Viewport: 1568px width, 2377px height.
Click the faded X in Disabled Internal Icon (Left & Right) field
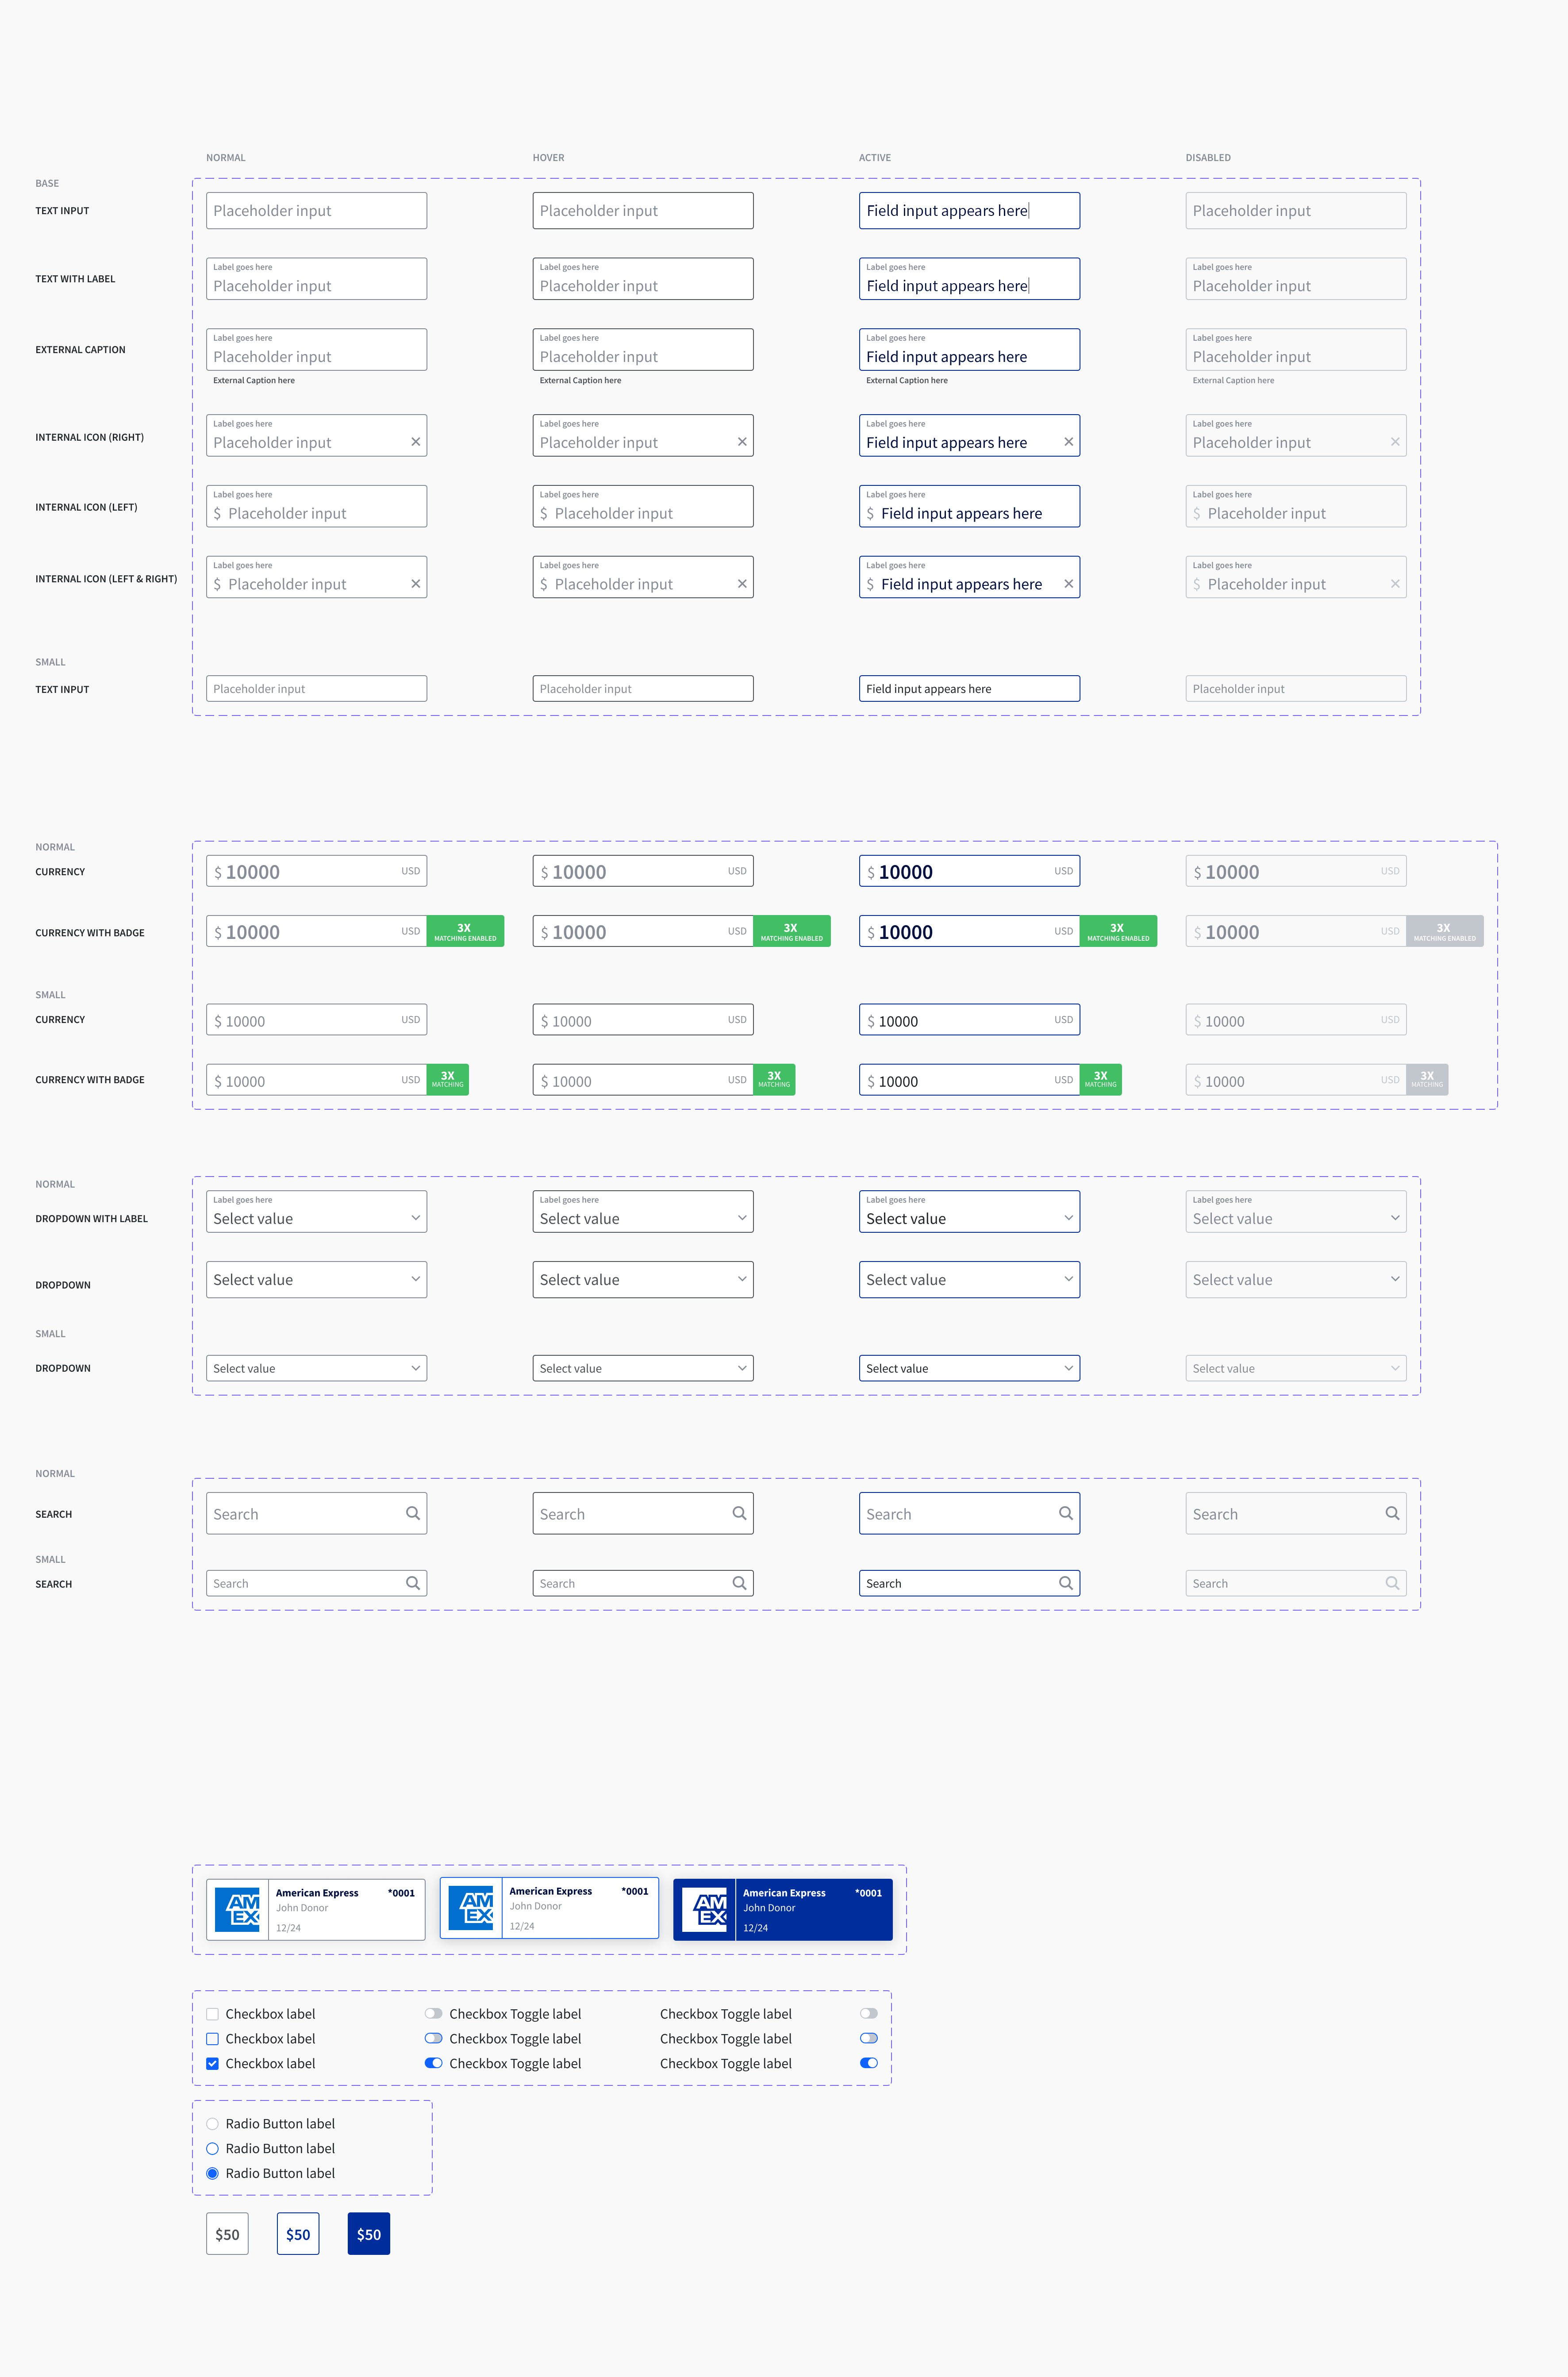1395,584
